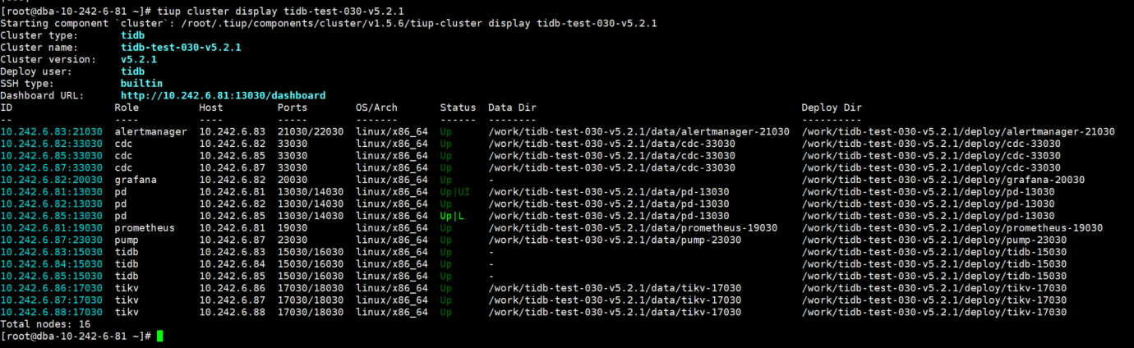Open the dashboard URL http://10.242.6.81:13030/dashboard
This screenshot has height=348, width=1134.
tap(223, 96)
